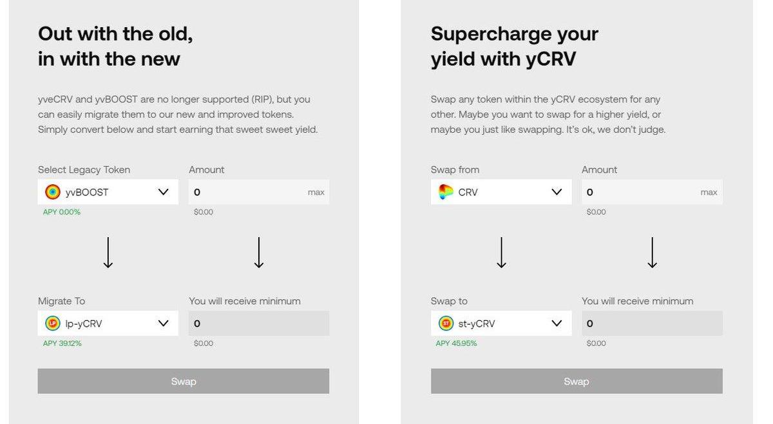
Task: Click the down arrow below Swap from Amount field
Action: click(x=652, y=253)
